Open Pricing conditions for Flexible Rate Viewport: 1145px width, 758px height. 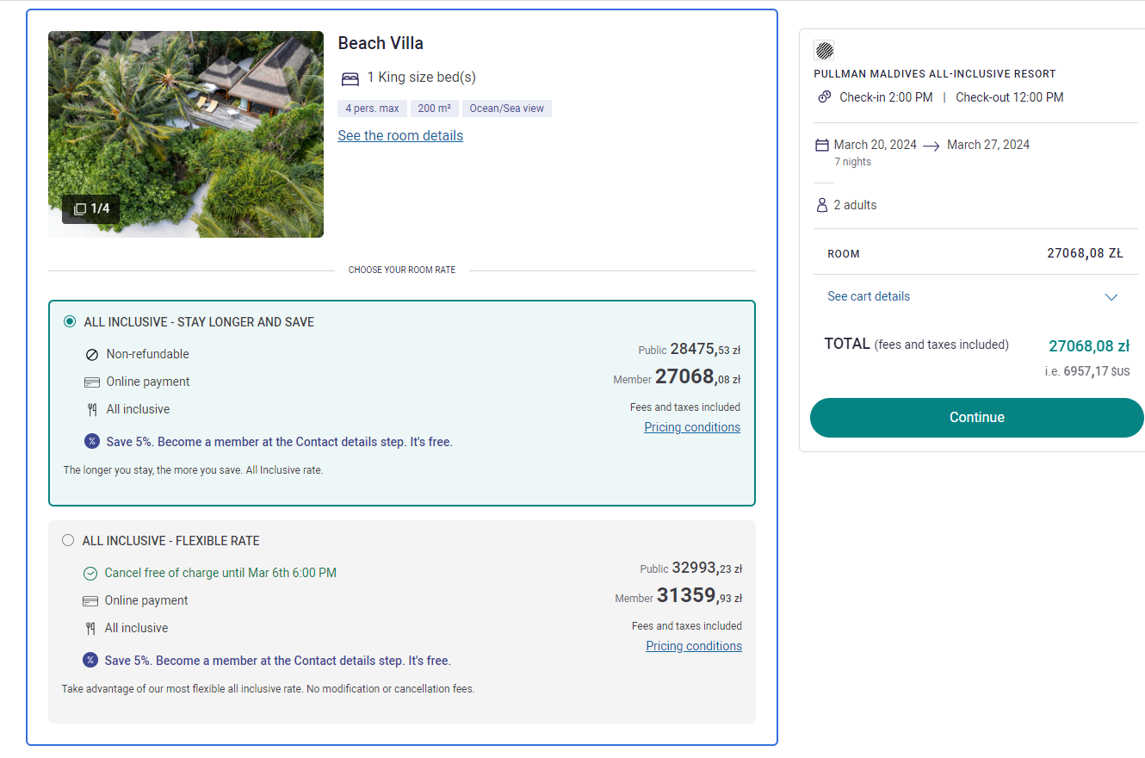click(694, 646)
